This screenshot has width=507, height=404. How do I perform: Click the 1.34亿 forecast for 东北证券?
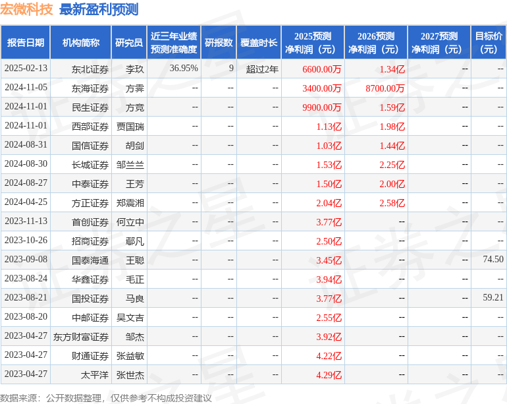click(392, 69)
